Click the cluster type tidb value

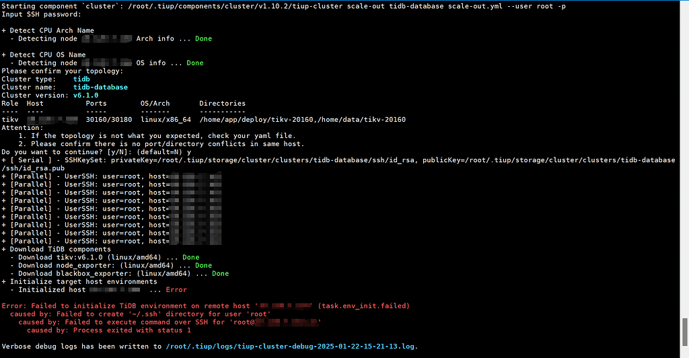(81, 79)
